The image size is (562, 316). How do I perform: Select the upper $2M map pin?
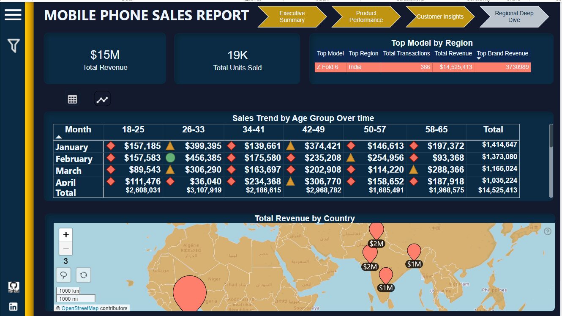(376, 231)
